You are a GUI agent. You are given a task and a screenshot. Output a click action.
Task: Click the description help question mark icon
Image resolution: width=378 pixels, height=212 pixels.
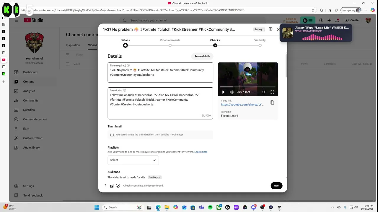click(x=125, y=90)
